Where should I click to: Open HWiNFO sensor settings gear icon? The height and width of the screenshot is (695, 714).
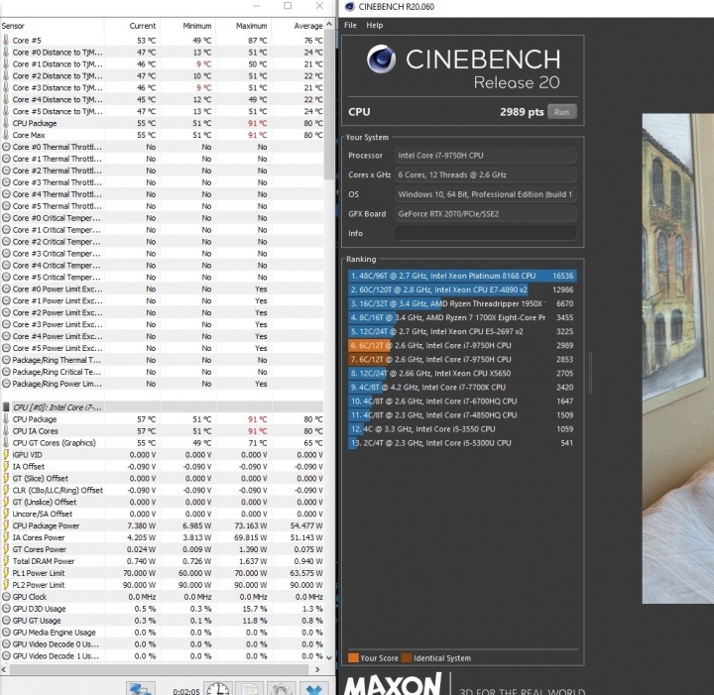click(x=281, y=689)
